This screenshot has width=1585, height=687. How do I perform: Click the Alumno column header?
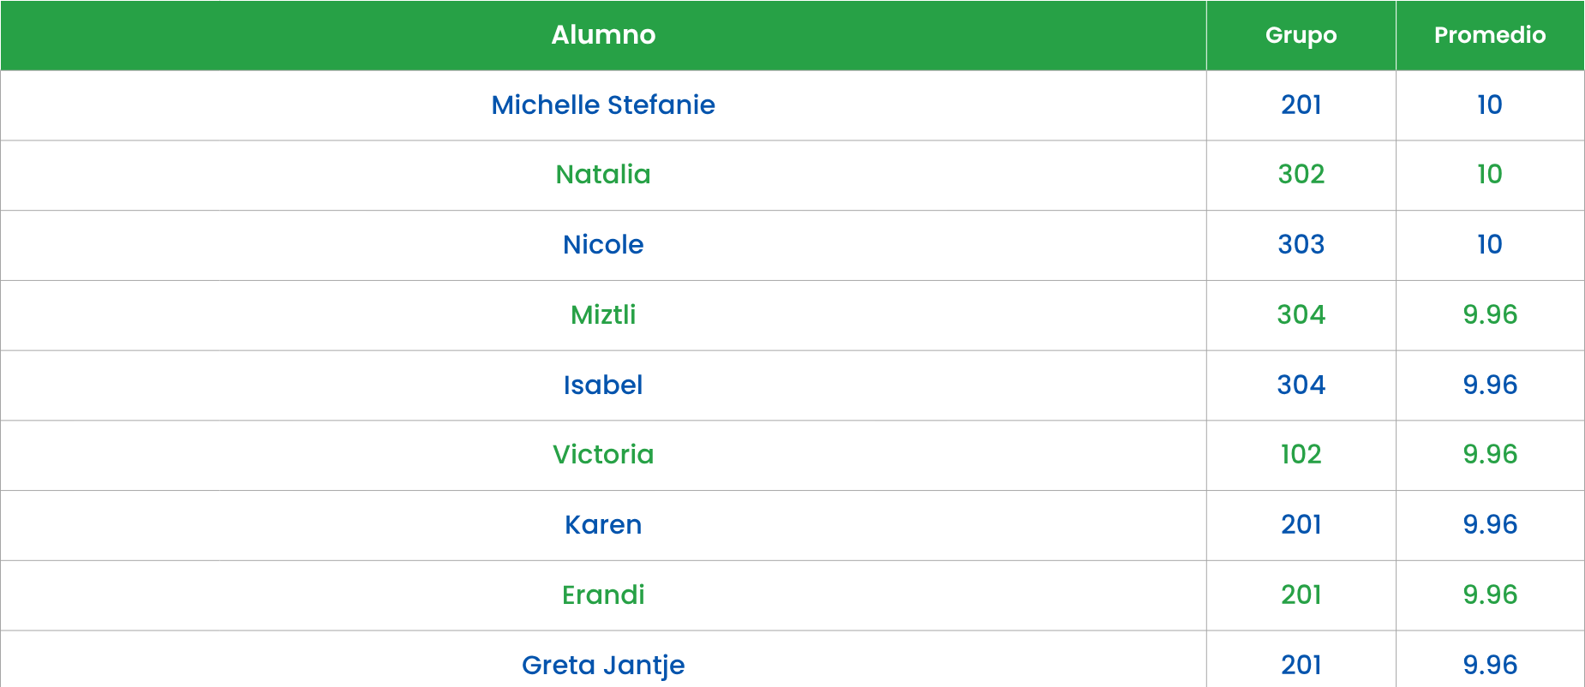(603, 35)
